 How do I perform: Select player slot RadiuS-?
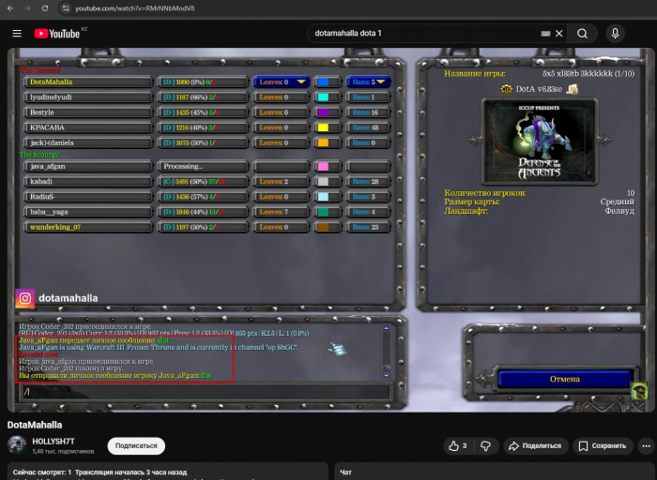(x=88, y=197)
